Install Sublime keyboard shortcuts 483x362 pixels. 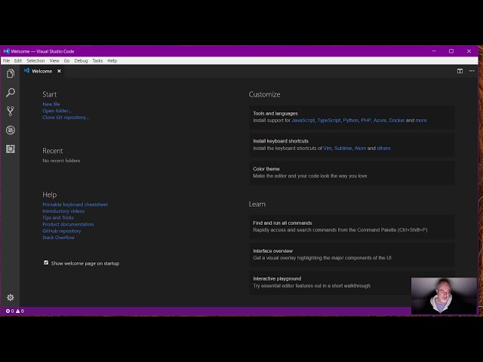[343, 149]
